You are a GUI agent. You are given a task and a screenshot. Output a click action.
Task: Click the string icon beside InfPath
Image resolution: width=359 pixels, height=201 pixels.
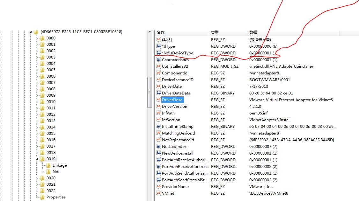pyautogui.click(x=159, y=113)
